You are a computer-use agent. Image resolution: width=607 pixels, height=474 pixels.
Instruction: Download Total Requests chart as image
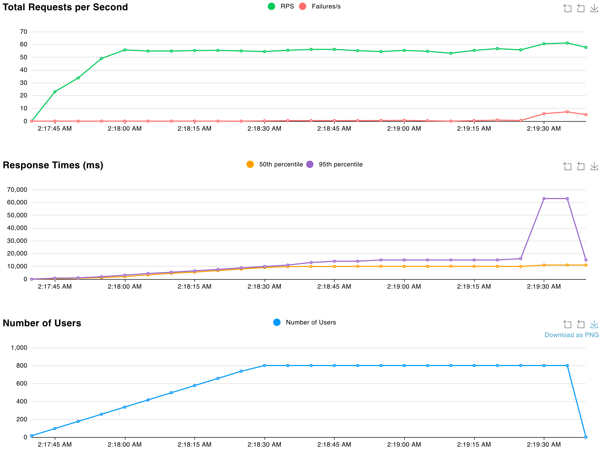(594, 8)
